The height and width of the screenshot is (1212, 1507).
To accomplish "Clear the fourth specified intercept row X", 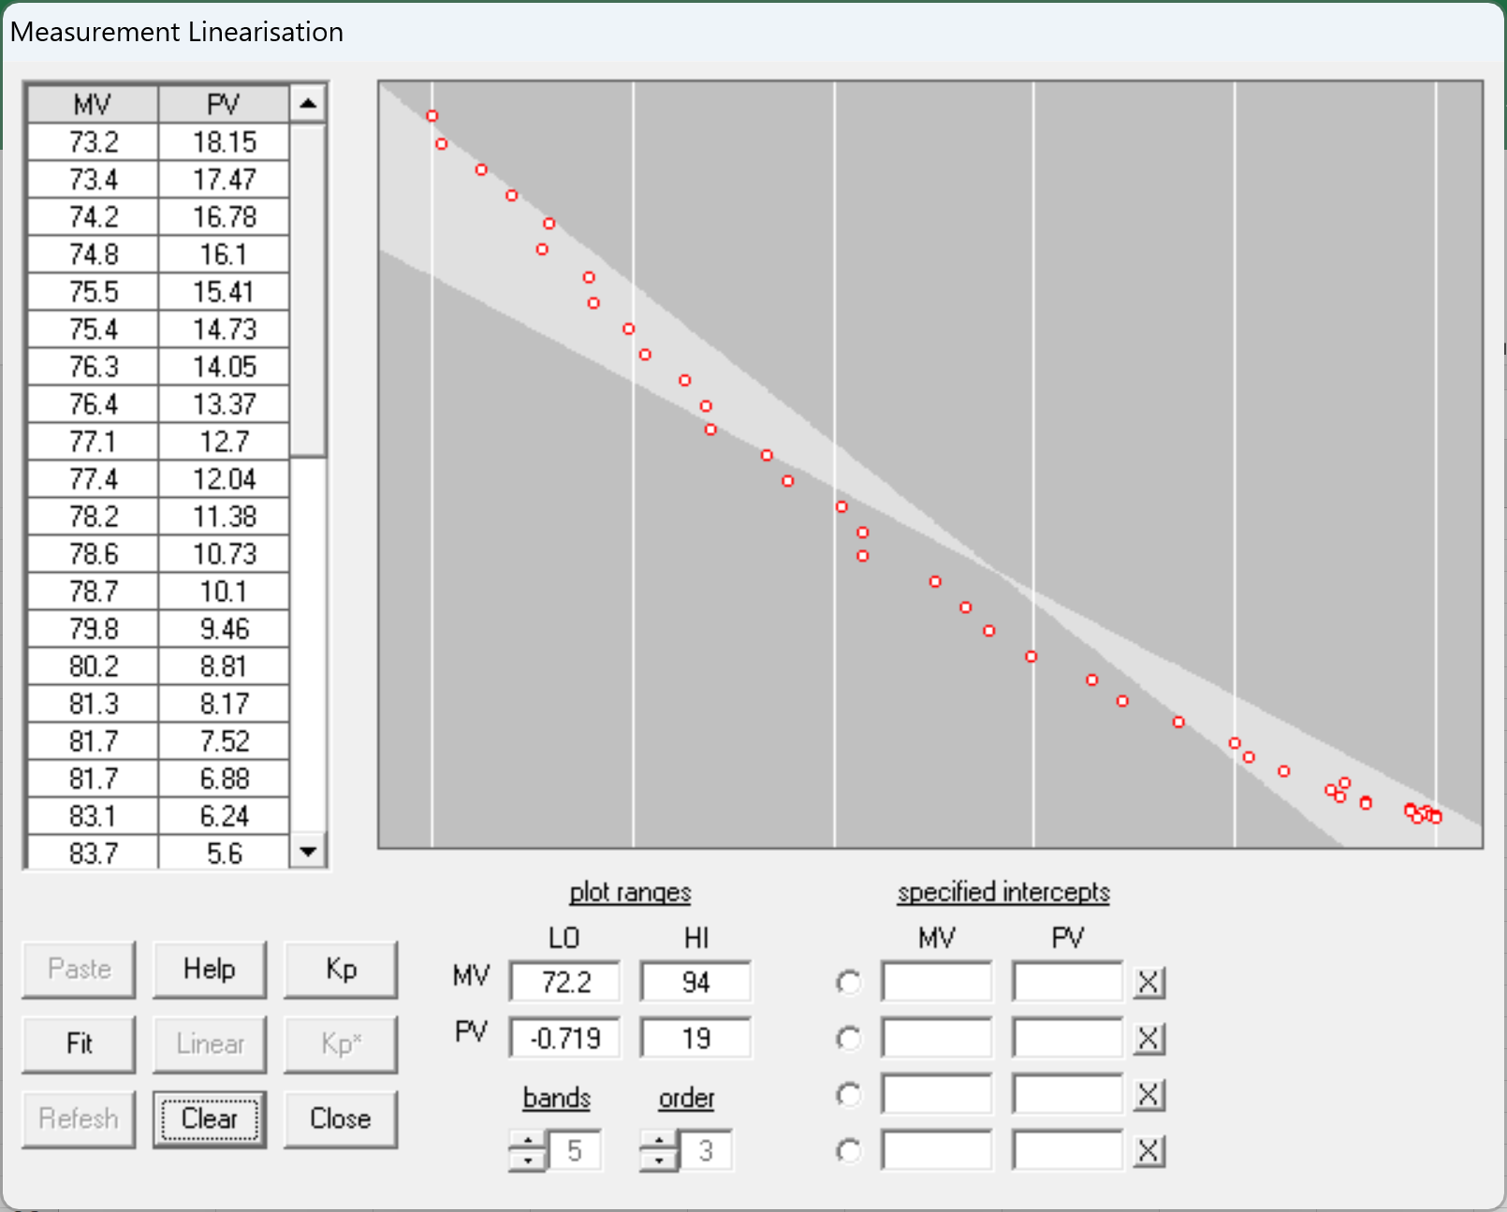I will coord(1149,1151).
